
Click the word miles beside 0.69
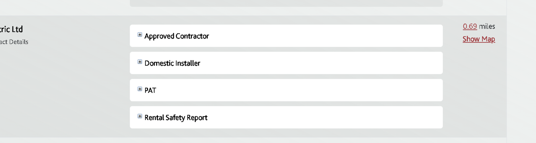pyautogui.click(x=487, y=26)
